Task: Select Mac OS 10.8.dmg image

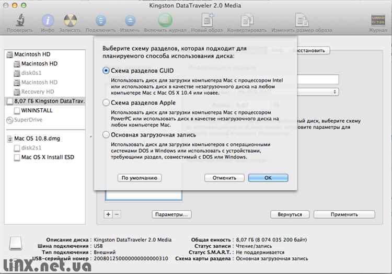Action: pos(37,139)
